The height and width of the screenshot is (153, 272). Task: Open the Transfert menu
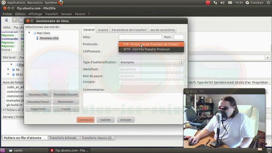(x=51, y=14)
